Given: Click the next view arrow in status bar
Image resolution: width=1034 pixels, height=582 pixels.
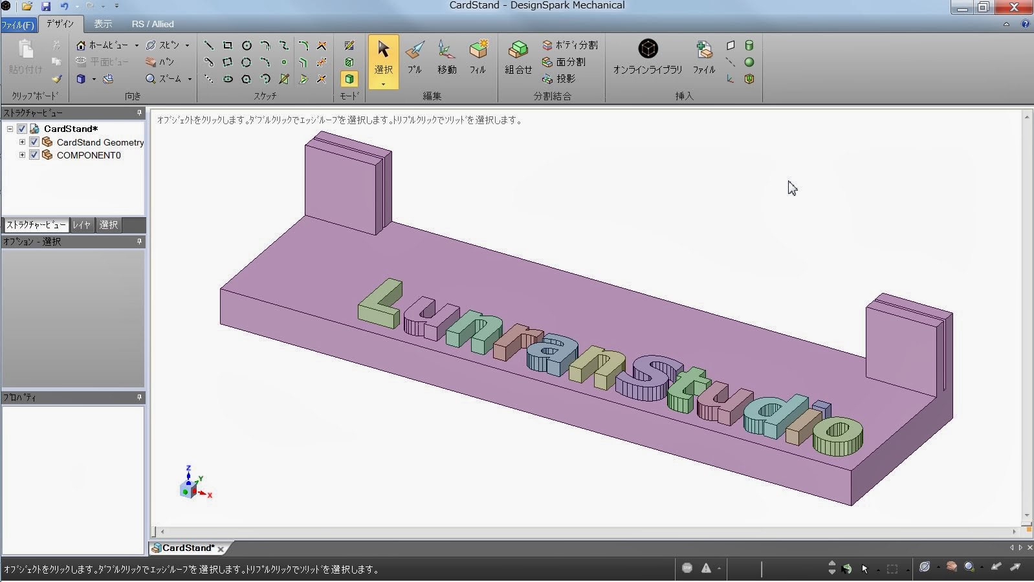Looking at the screenshot, I should pos(1016,567).
